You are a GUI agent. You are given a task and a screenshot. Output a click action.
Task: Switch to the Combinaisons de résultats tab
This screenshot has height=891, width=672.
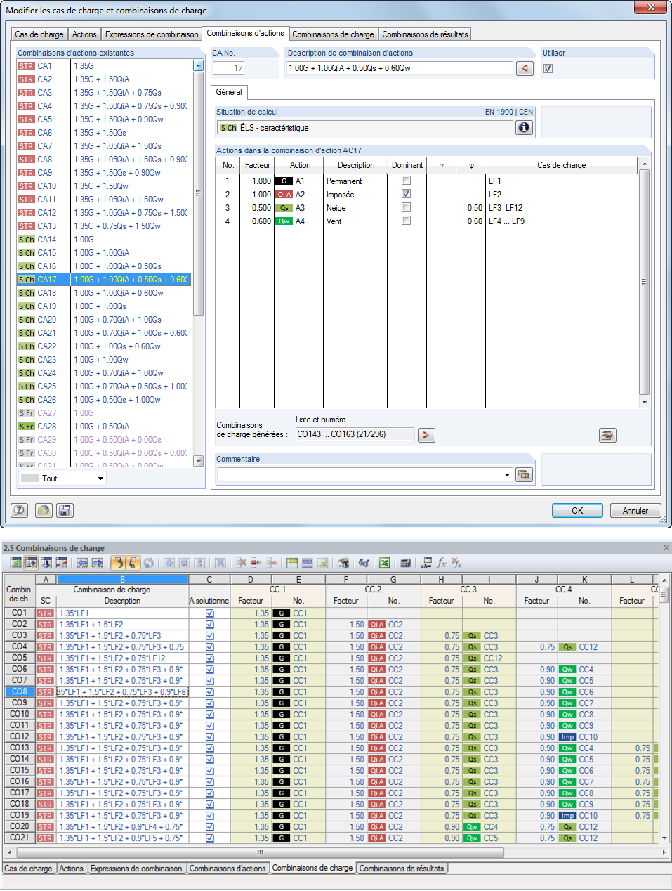425,34
